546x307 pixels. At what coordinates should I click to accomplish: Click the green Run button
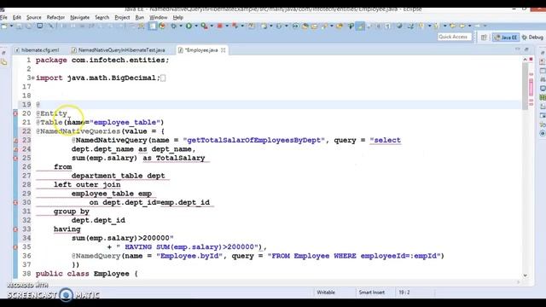tap(189, 26)
